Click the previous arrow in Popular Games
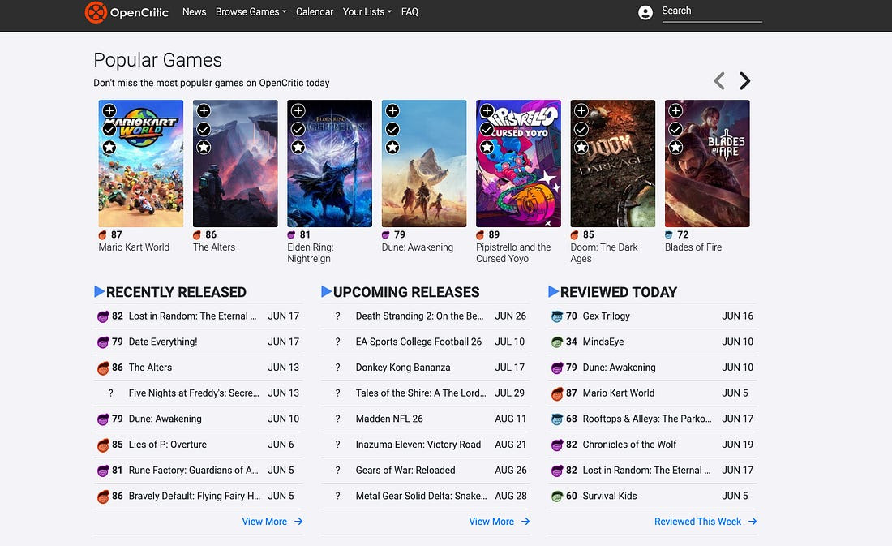 point(718,81)
